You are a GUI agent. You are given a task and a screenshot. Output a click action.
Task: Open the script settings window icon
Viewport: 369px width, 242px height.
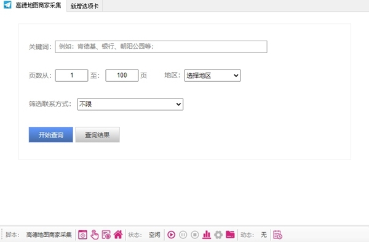coord(106,235)
